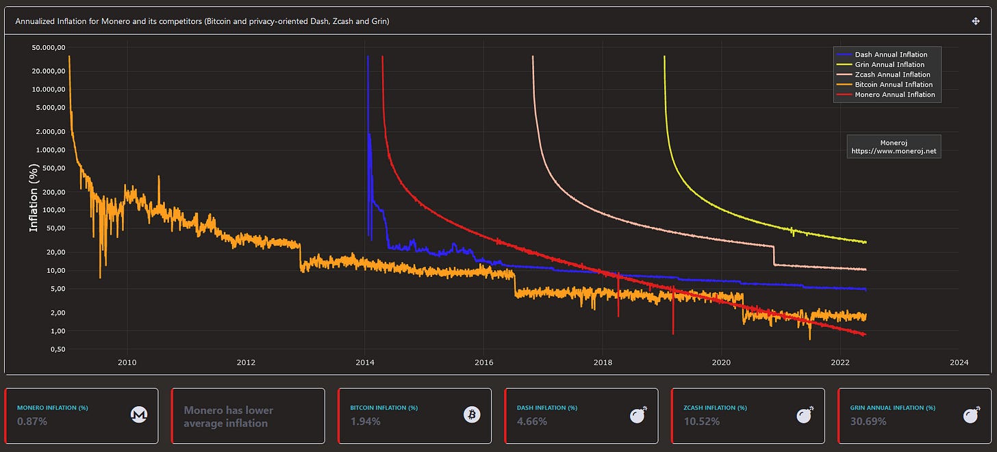Click the 1.94% Bitcoin inflation value

365,421
